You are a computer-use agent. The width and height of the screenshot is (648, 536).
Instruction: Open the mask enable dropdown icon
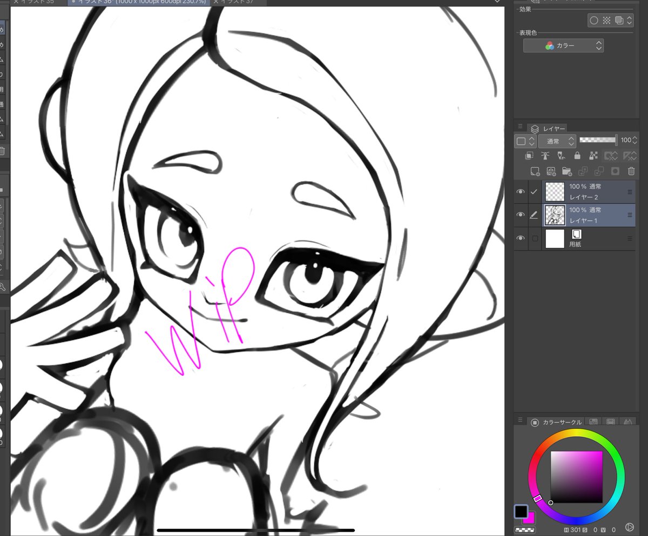[611, 156]
